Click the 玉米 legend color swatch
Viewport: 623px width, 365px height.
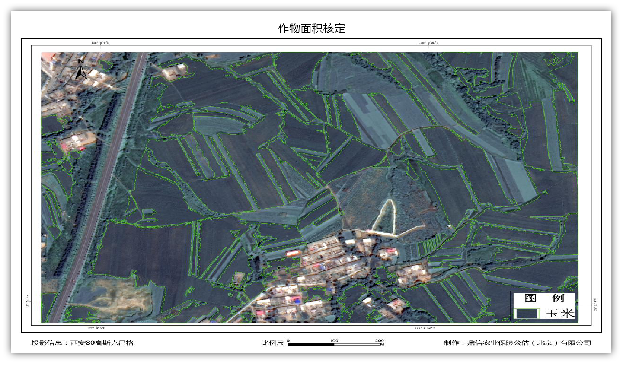tap(527, 313)
